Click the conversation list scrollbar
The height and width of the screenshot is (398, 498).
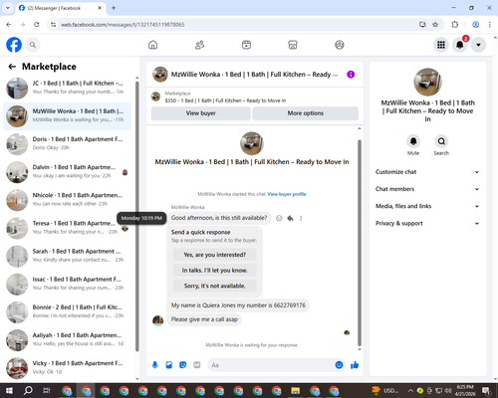pos(137,216)
